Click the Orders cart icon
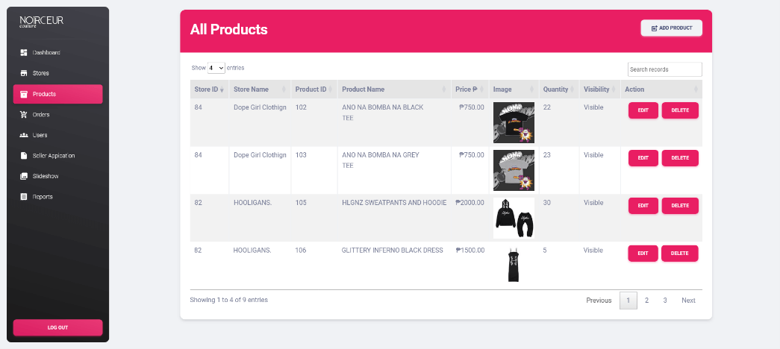 [24, 115]
